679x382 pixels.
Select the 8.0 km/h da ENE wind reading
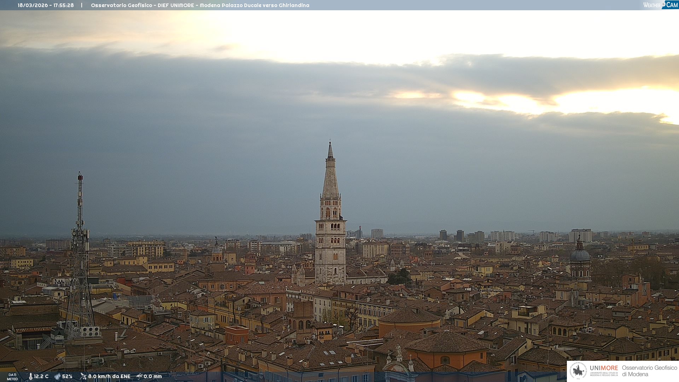pos(109,376)
